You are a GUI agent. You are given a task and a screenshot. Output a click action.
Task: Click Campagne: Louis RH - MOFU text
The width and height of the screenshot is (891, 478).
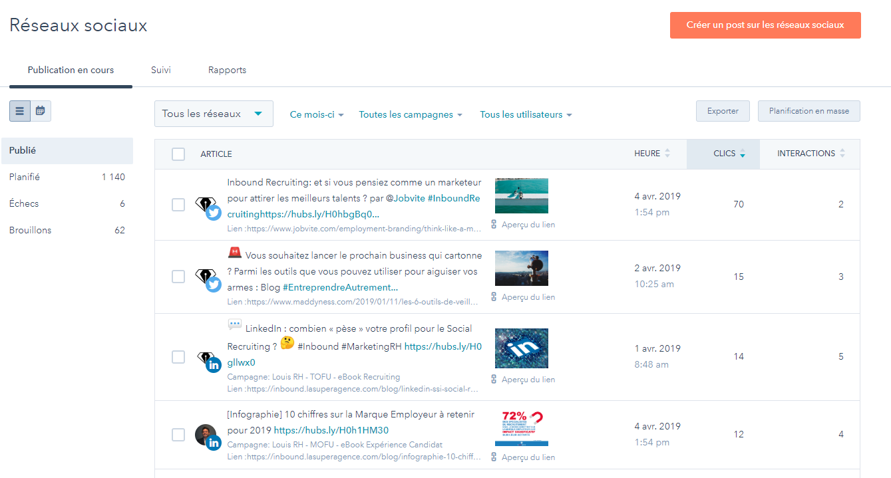(x=335, y=445)
